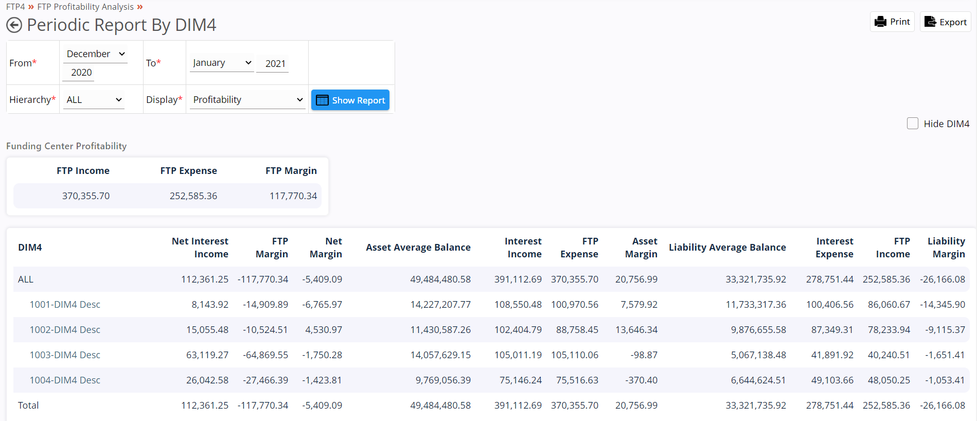Click Net Interest Income 15,055.48 for 1002

click(207, 330)
